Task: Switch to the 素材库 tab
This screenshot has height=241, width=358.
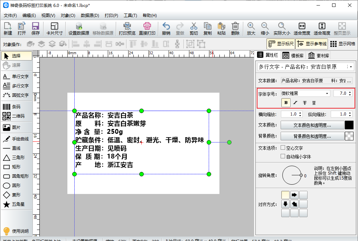Action: coord(319,56)
